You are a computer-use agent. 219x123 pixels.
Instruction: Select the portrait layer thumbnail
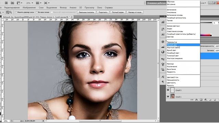pos(172,96)
